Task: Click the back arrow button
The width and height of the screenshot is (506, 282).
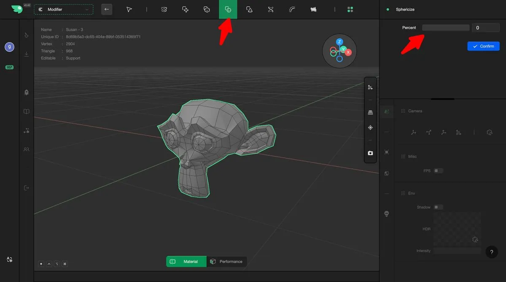Action: tap(107, 9)
